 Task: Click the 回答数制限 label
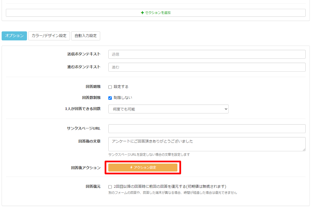click(x=91, y=98)
